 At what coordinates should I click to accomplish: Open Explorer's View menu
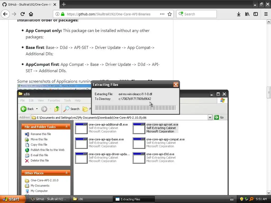point(41,100)
